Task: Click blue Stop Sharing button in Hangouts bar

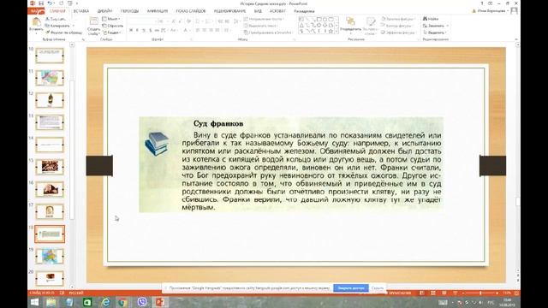Action: tap(350, 288)
